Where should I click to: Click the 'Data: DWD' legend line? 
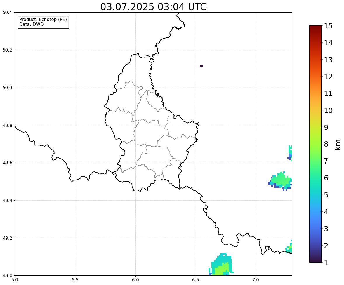(31, 24)
